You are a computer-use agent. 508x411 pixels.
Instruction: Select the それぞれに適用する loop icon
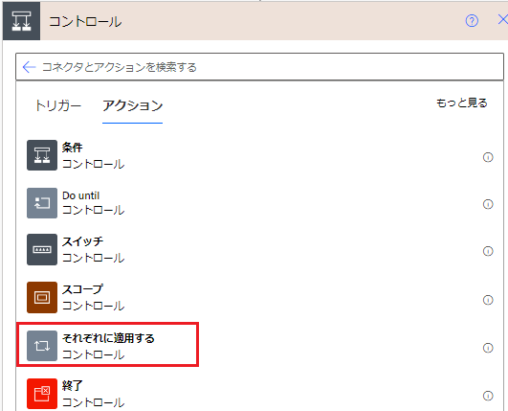(x=42, y=346)
